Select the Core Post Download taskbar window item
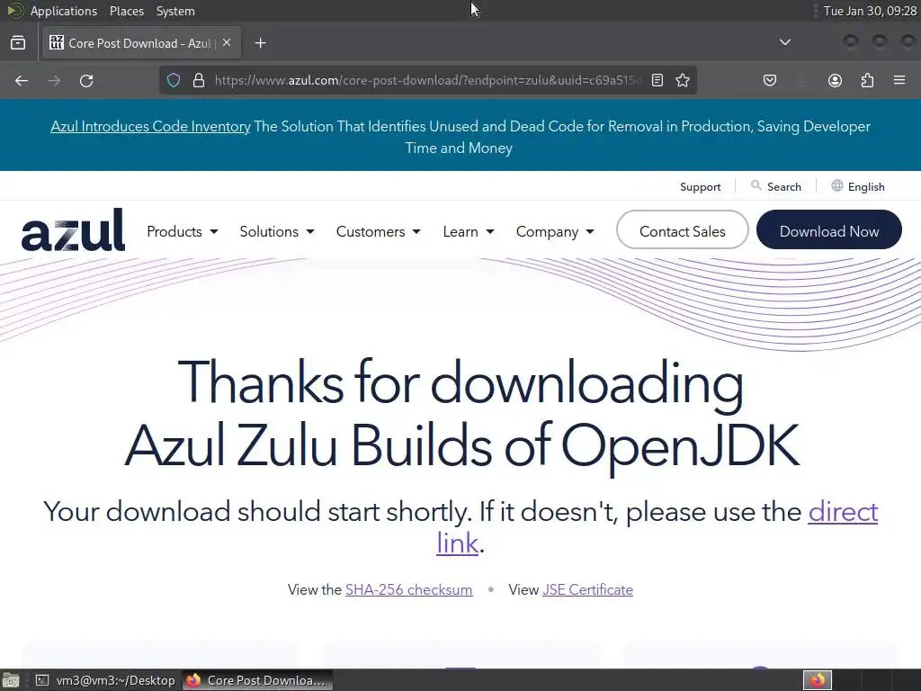The height and width of the screenshot is (691, 921). click(x=257, y=680)
